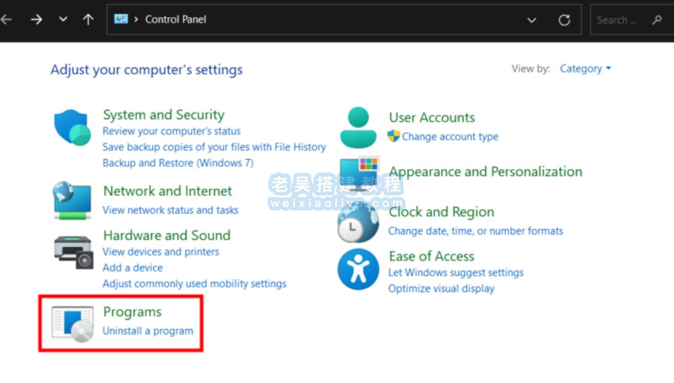Click the Ease of Access icon
This screenshot has width=674, height=383.
(358, 269)
